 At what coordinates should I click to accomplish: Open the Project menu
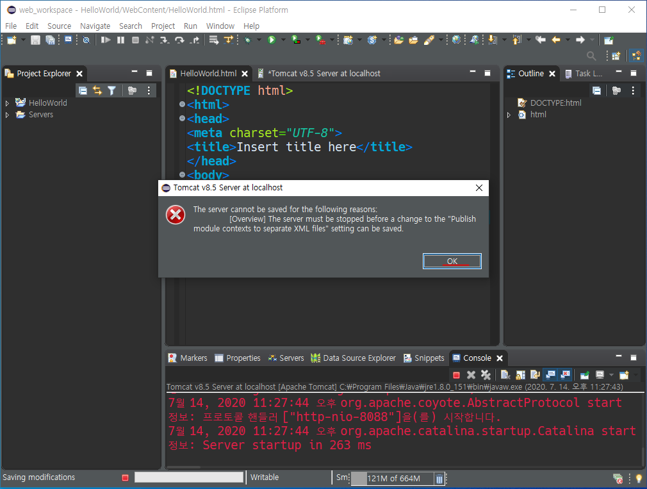pyautogui.click(x=163, y=26)
